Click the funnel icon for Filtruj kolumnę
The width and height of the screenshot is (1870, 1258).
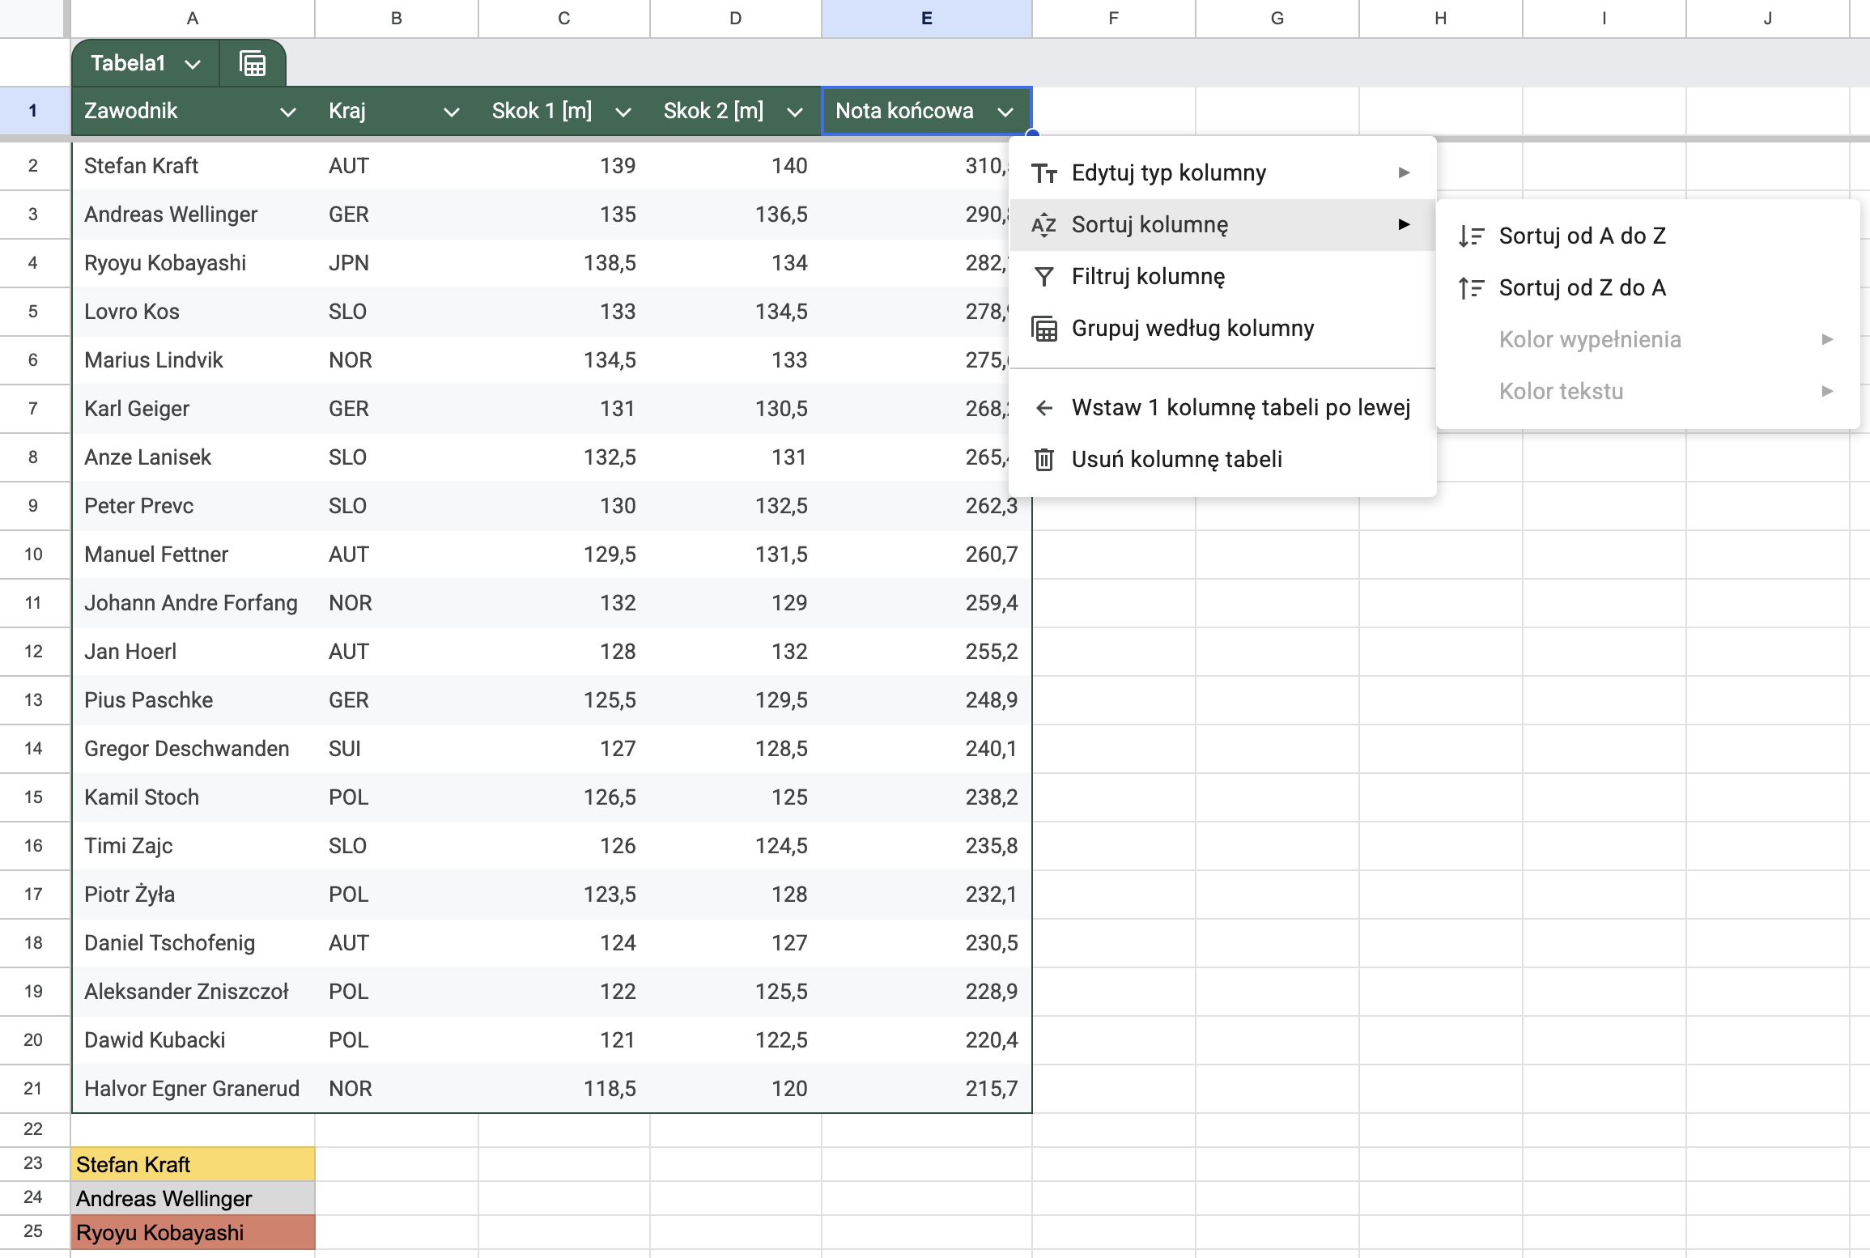pyautogui.click(x=1044, y=277)
